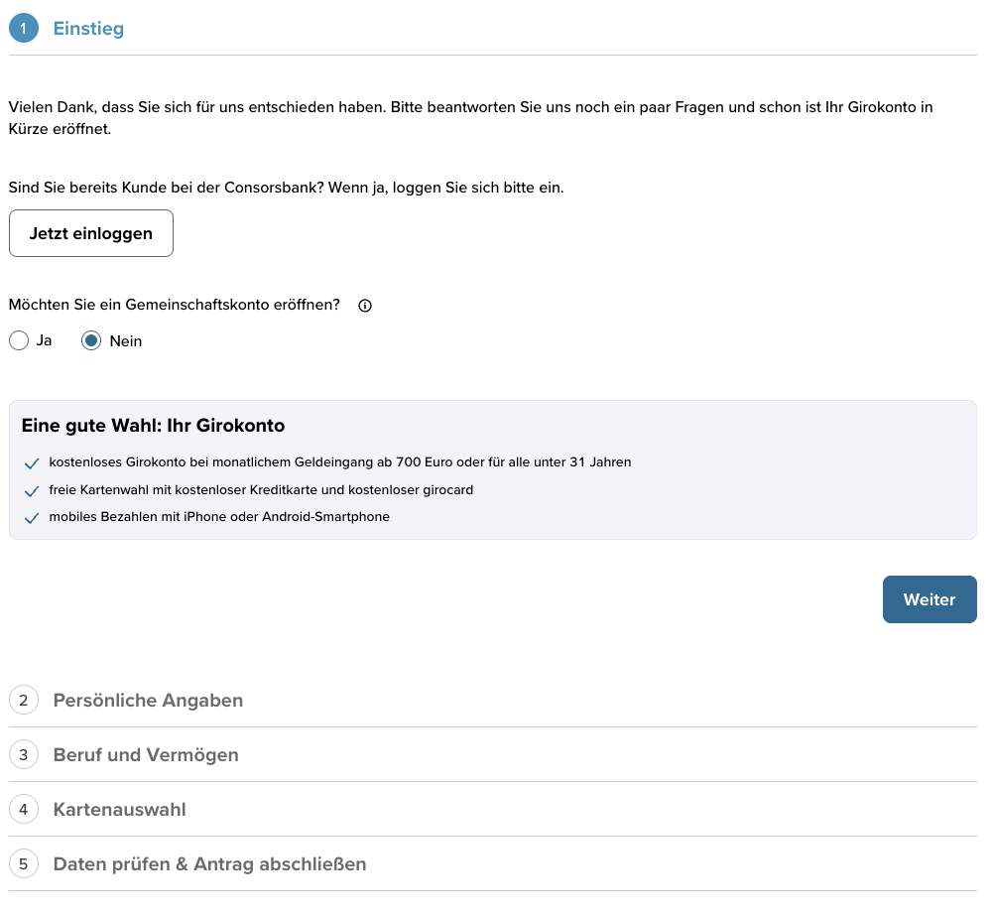Click the Einstieg heading label
This screenshot has height=916, width=994.
(88, 28)
